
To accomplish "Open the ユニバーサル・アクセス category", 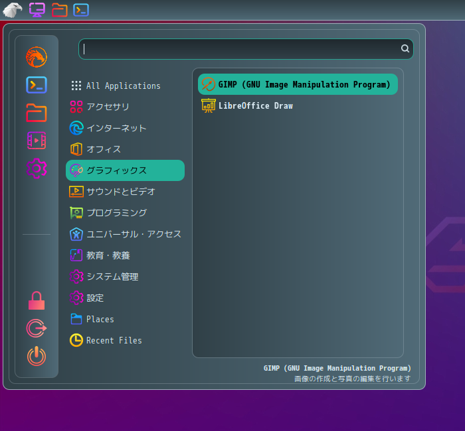I will 125,234.
